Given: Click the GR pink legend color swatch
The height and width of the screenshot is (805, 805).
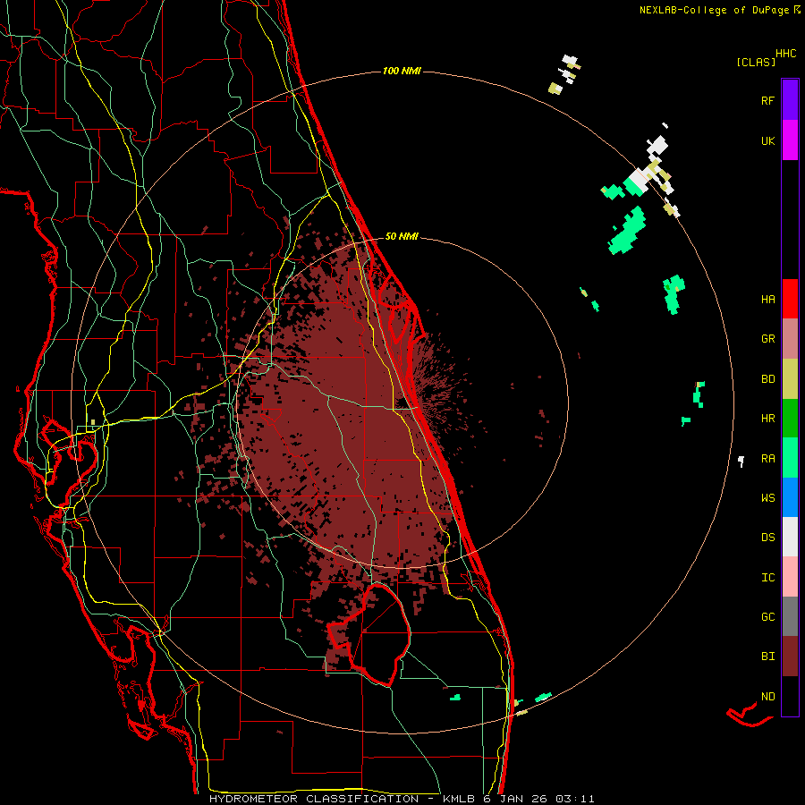Looking at the screenshot, I should (x=790, y=339).
